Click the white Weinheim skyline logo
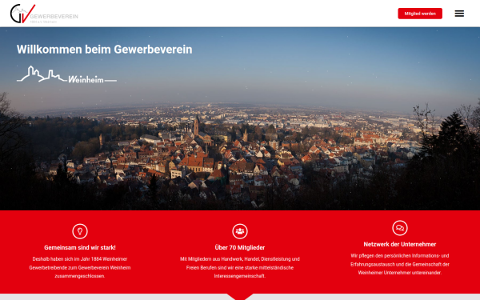This screenshot has height=300, width=480. (x=66, y=74)
